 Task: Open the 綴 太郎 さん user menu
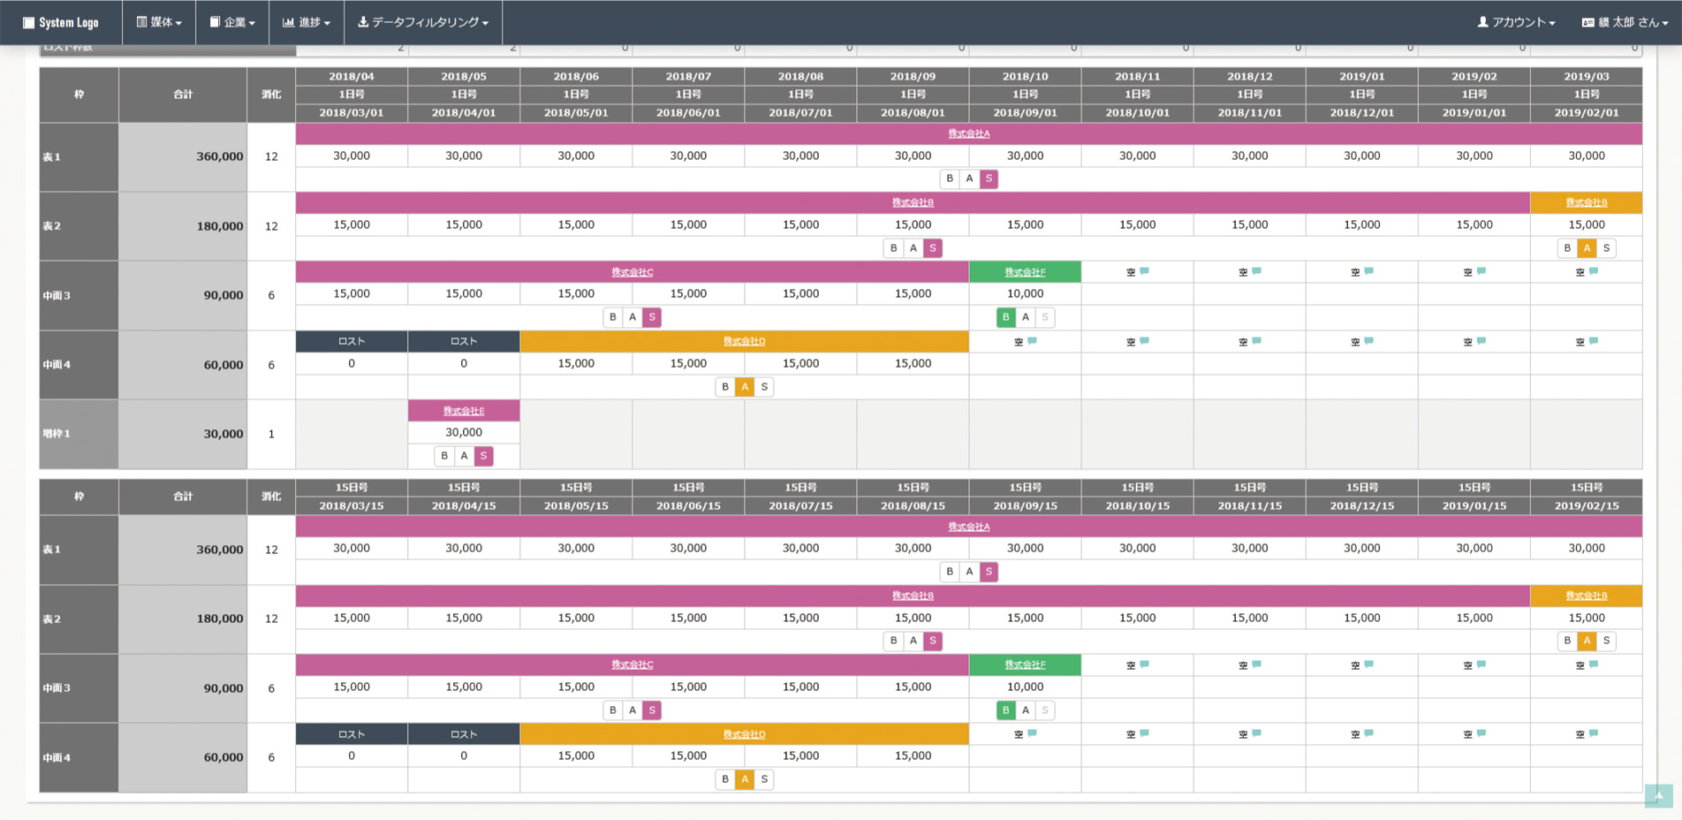point(1624,22)
